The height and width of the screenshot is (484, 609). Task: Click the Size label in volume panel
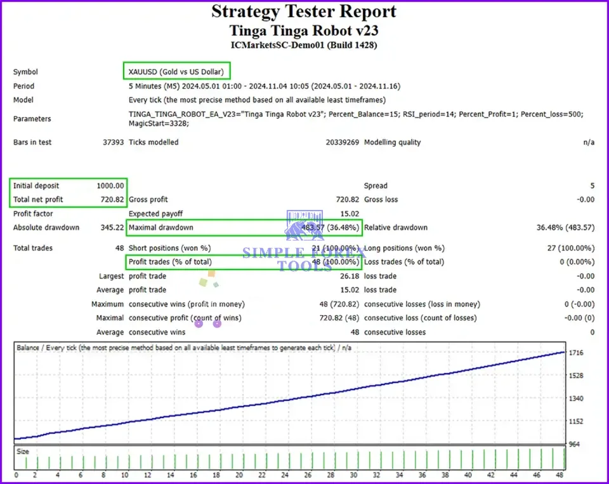click(x=23, y=452)
